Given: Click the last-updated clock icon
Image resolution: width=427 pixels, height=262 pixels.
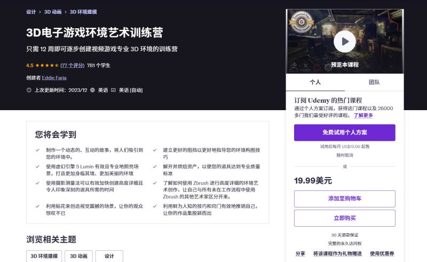Looking at the screenshot, I should pyautogui.click(x=29, y=90).
